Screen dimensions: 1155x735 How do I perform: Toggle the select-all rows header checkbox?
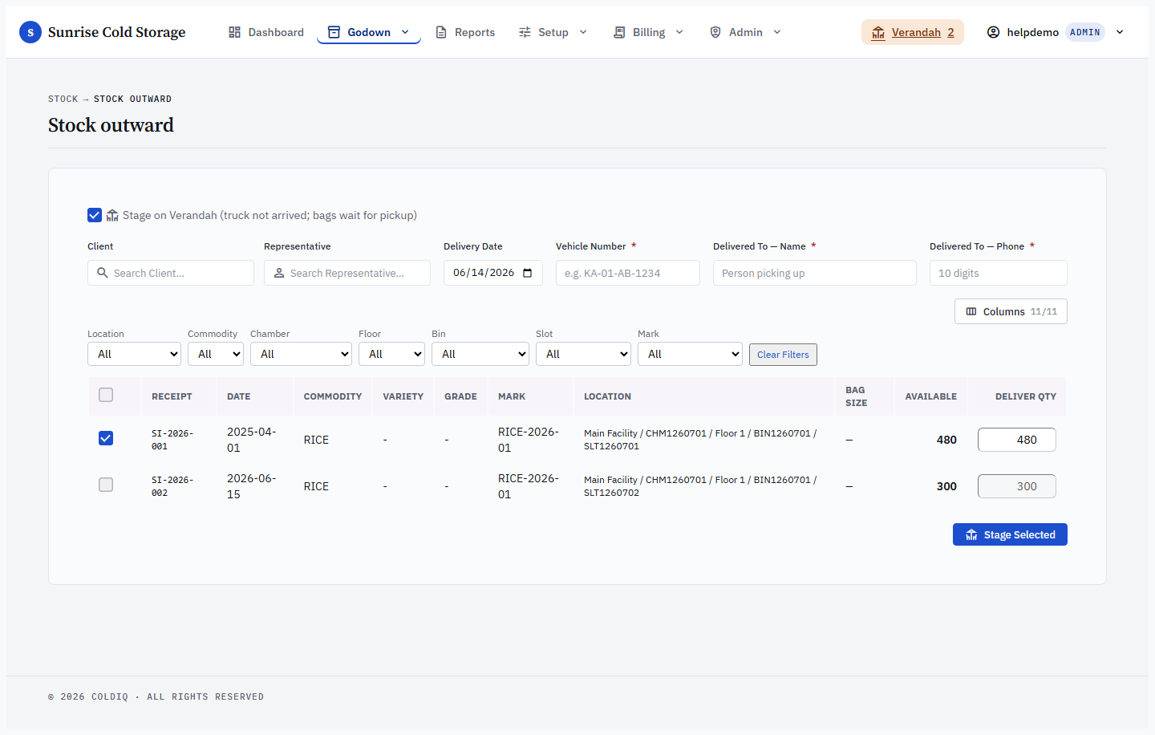click(x=106, y=395)
